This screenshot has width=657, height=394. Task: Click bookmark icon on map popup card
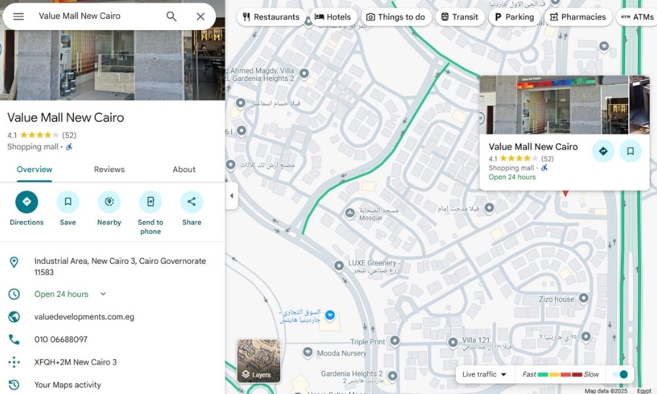(x=630, y=151)
